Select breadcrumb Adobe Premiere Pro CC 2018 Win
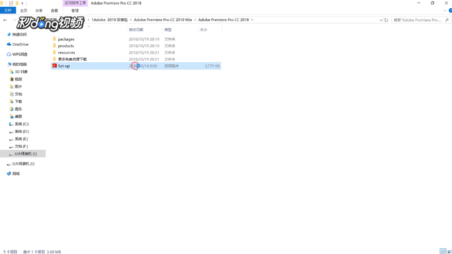The height and width of the screenshot is (254, 452). (163, 20)
